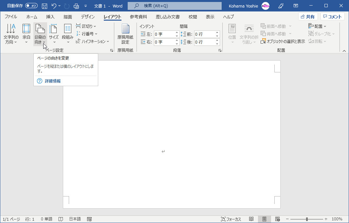Screen dimensions: 349x223
Task: Open 区切り (Breaks) dropdown
Action: pyautogui.click(x=86, y=26)
